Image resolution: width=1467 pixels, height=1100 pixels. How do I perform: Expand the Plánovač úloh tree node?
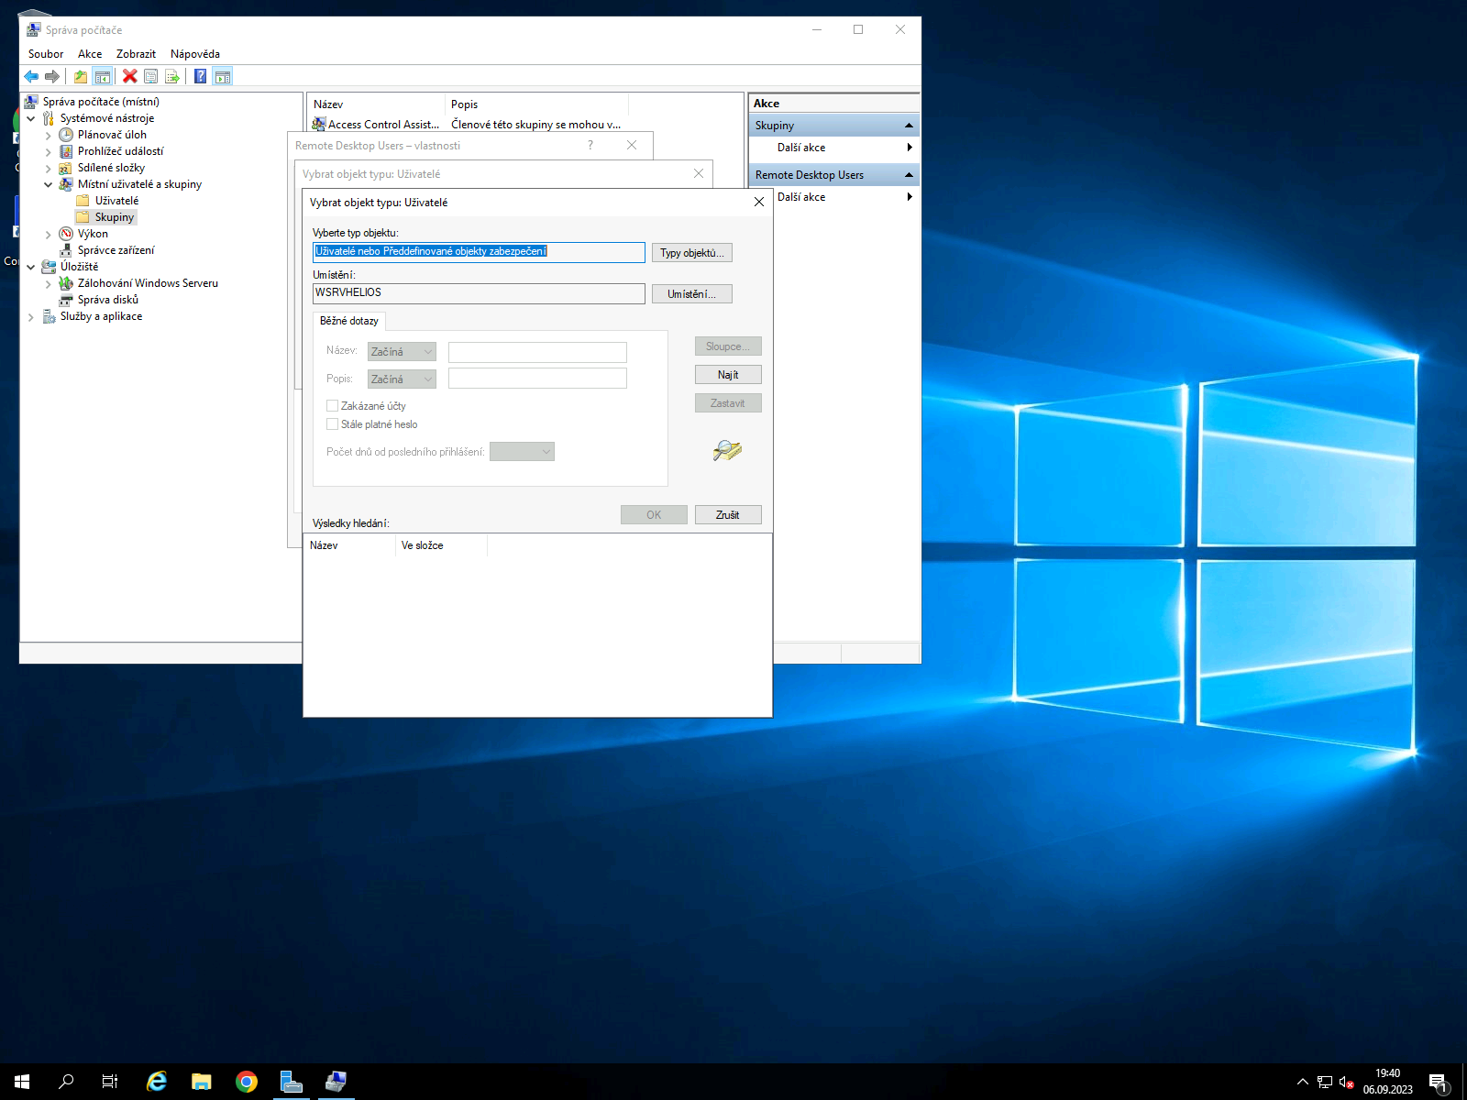click(x=49, y=136)
